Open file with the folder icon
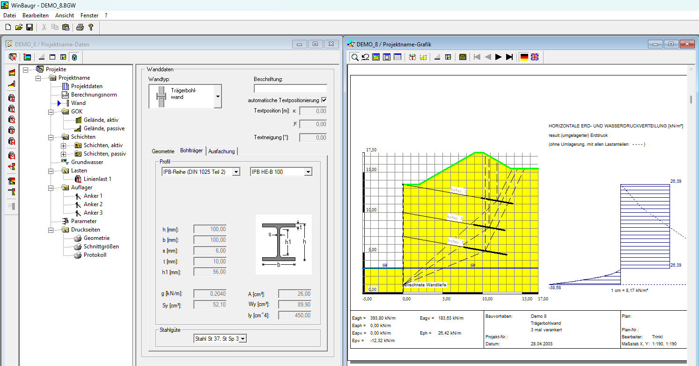This screenshot has width=699, height=366. (19, 27)
